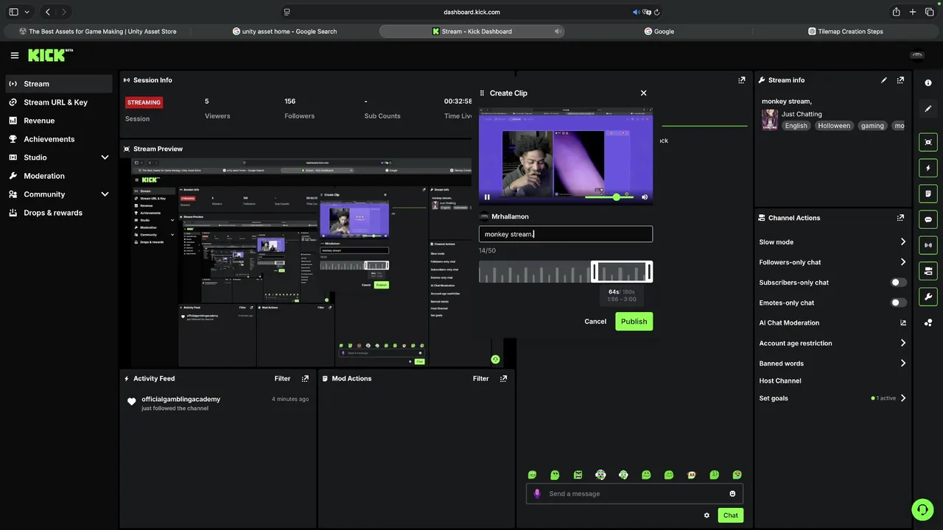943x530 pixels.
Task: Adjust the clip preview volume slider
Action: pos(609,197)
